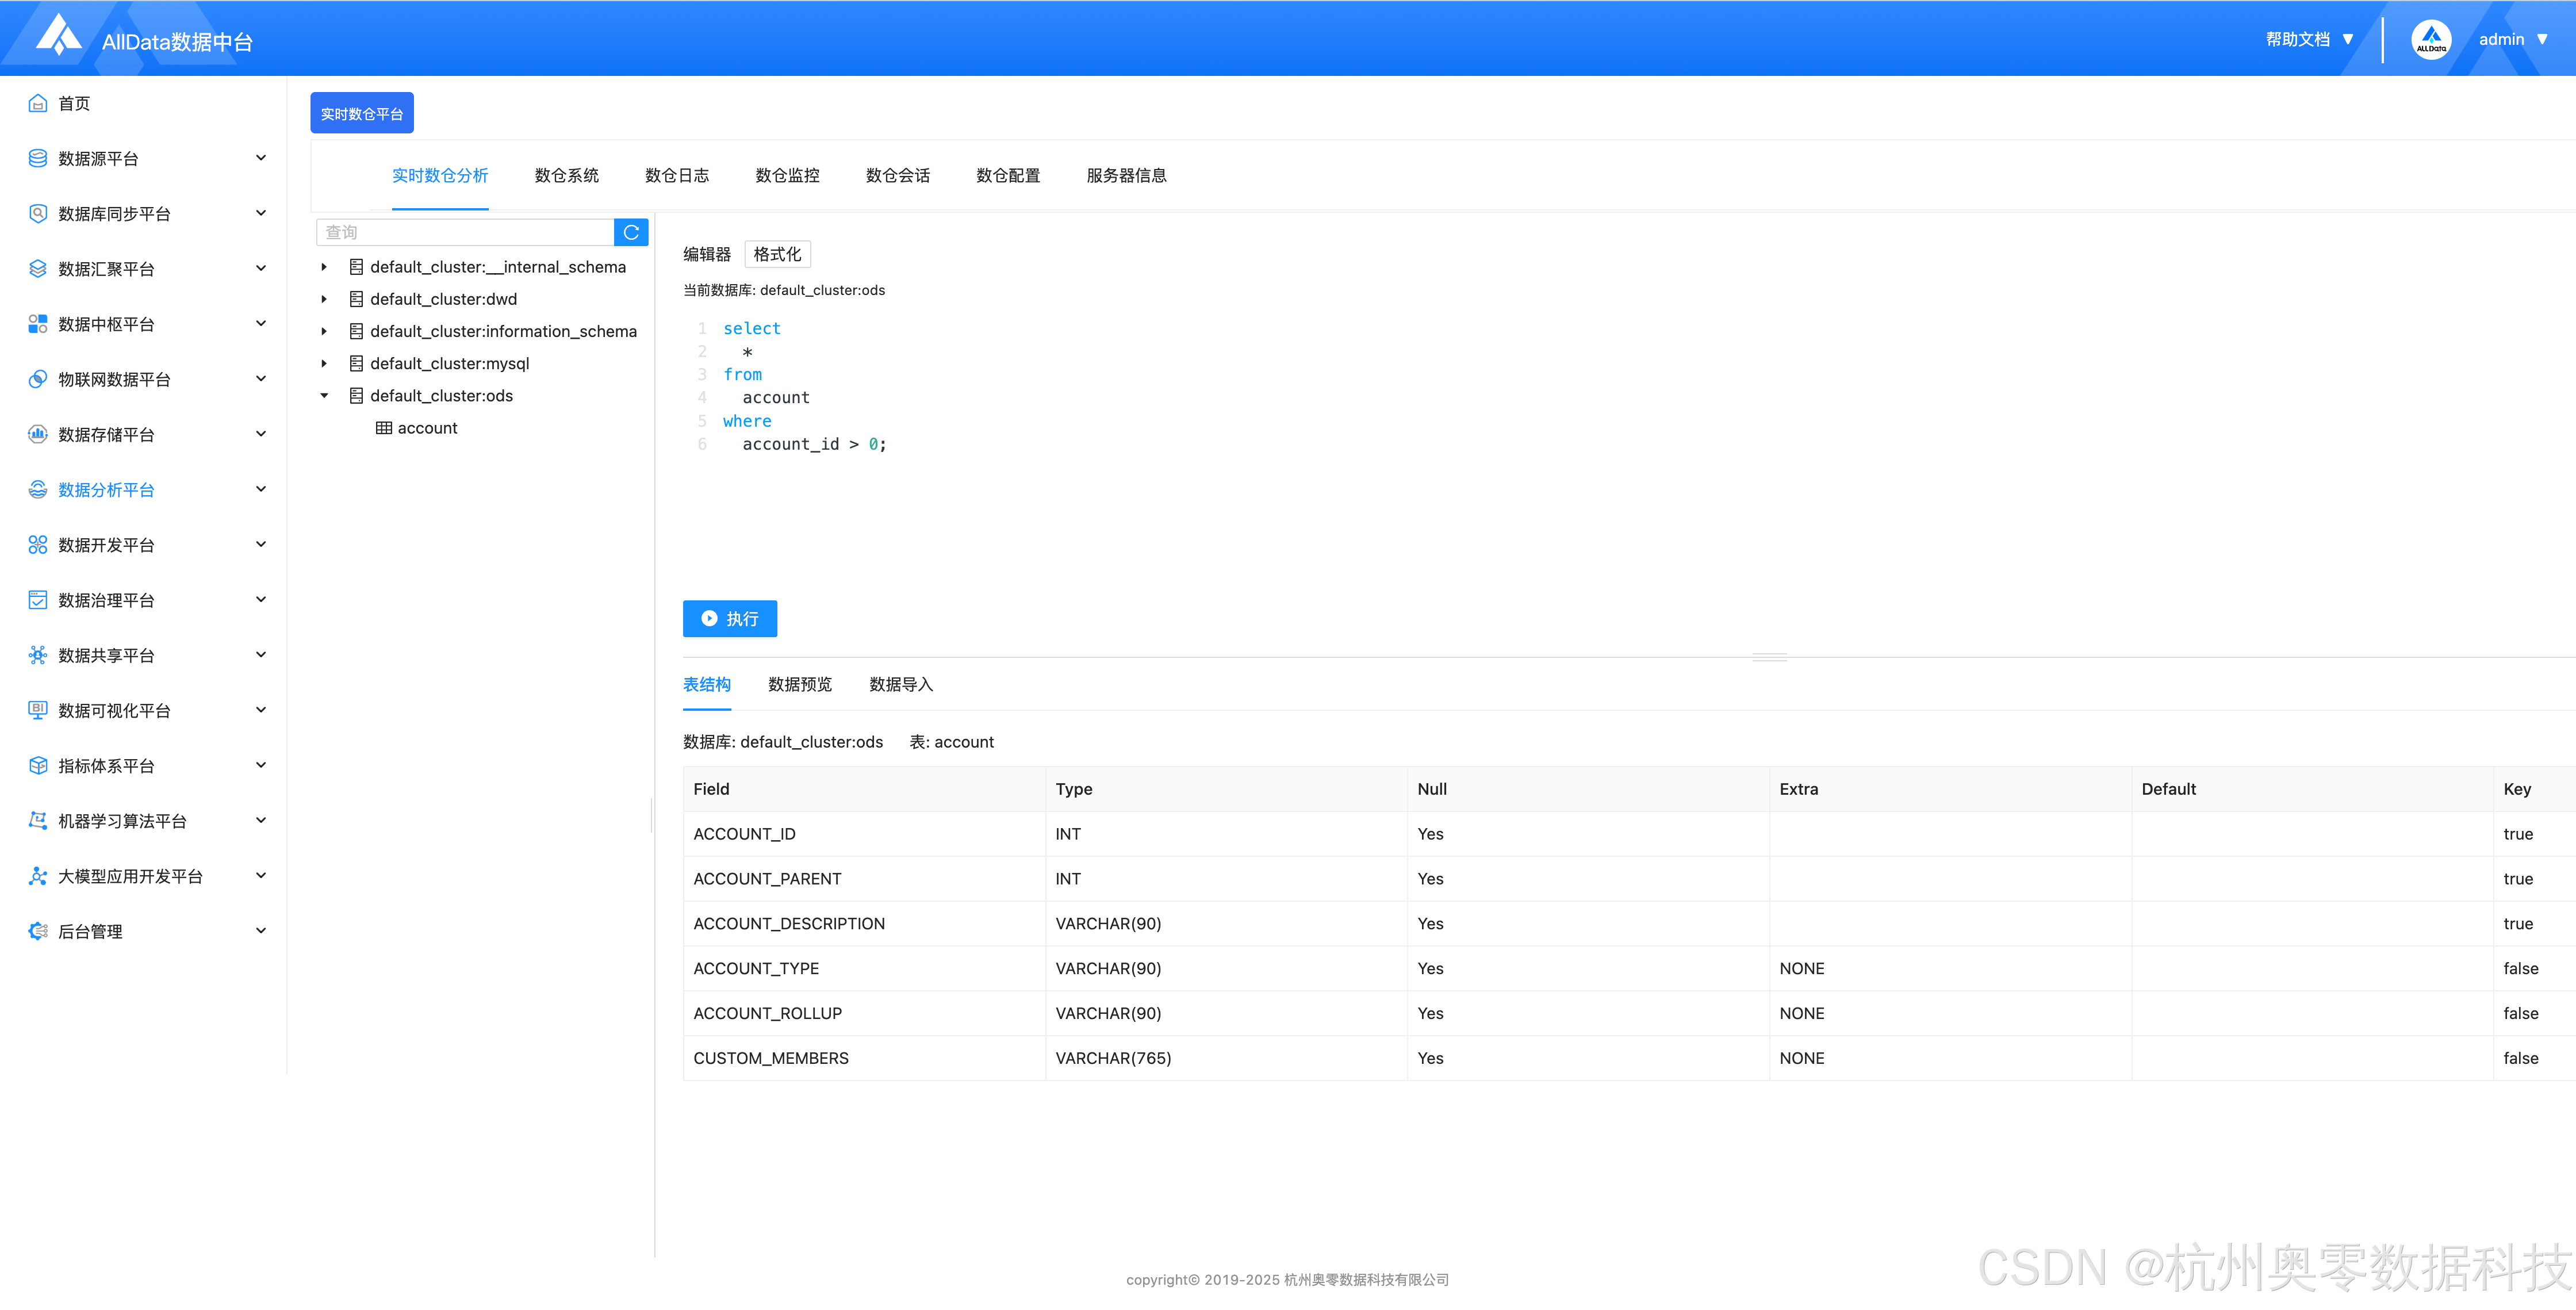The width and height of the screenshot is (2576, 1310).
Task: Expand the default_cluster:dwd tree node
Action: [x=324, y=299]
